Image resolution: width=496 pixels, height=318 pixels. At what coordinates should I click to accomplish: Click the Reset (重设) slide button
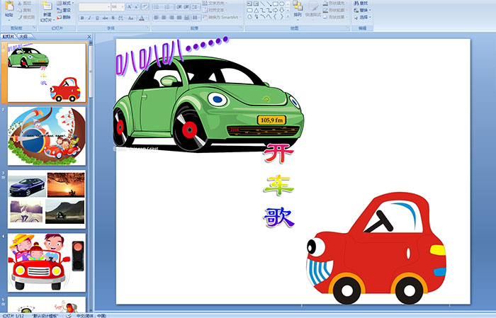coord(64,10)
